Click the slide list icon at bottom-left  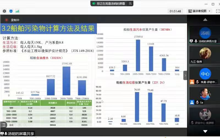pos(3,125)
